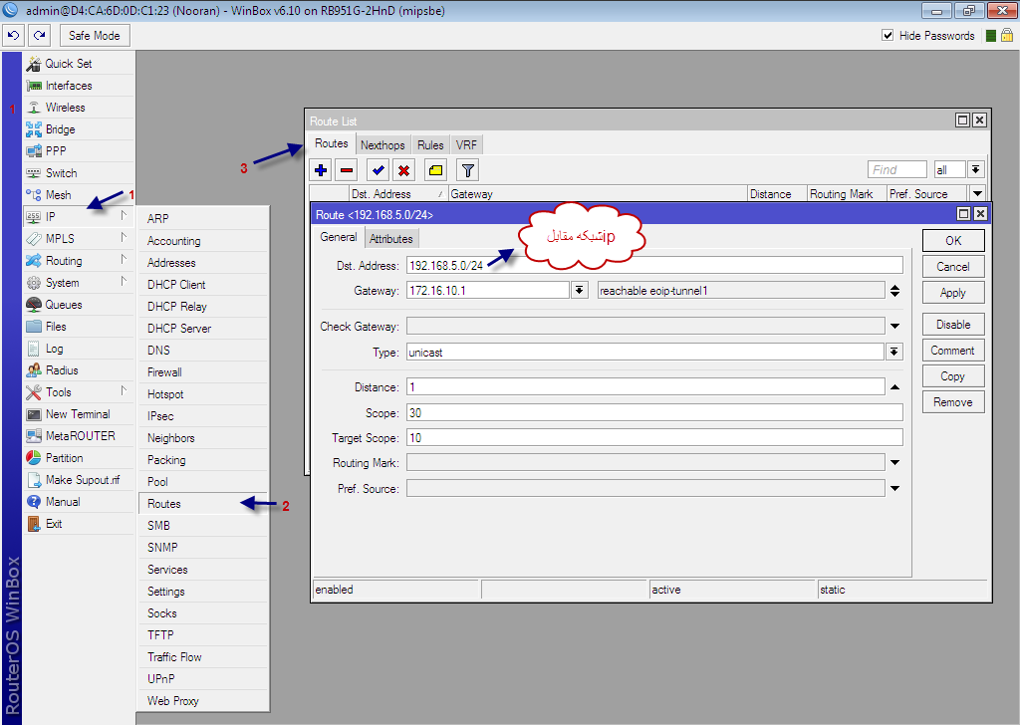Select the Mesh icon
The image size is (1020, 725).
[x=34, y=195]
